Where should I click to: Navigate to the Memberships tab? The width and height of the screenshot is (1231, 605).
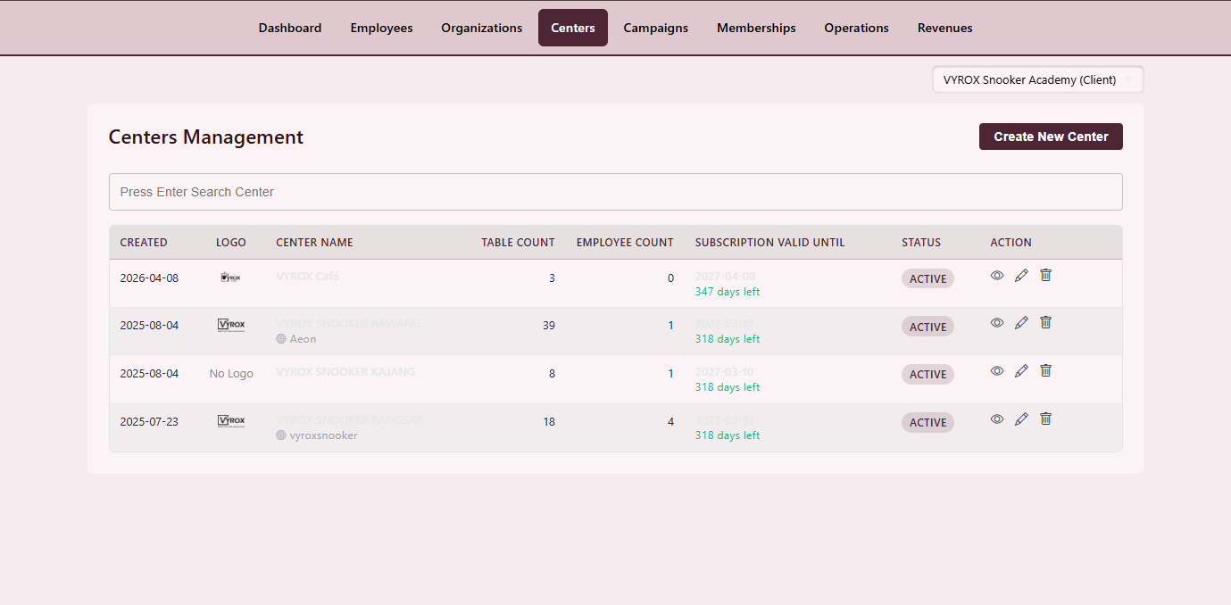click(756, 28)
